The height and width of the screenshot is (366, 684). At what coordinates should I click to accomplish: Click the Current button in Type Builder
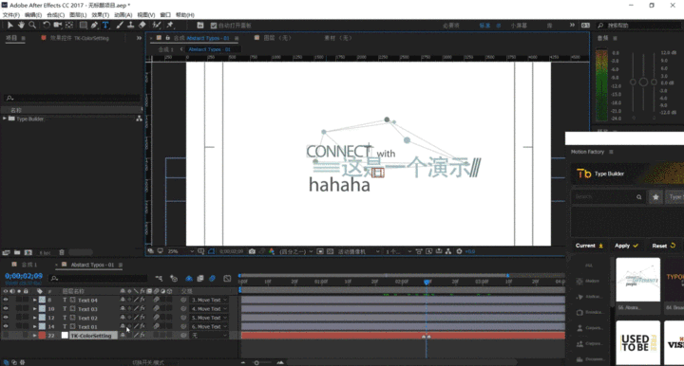click(589, 246)
